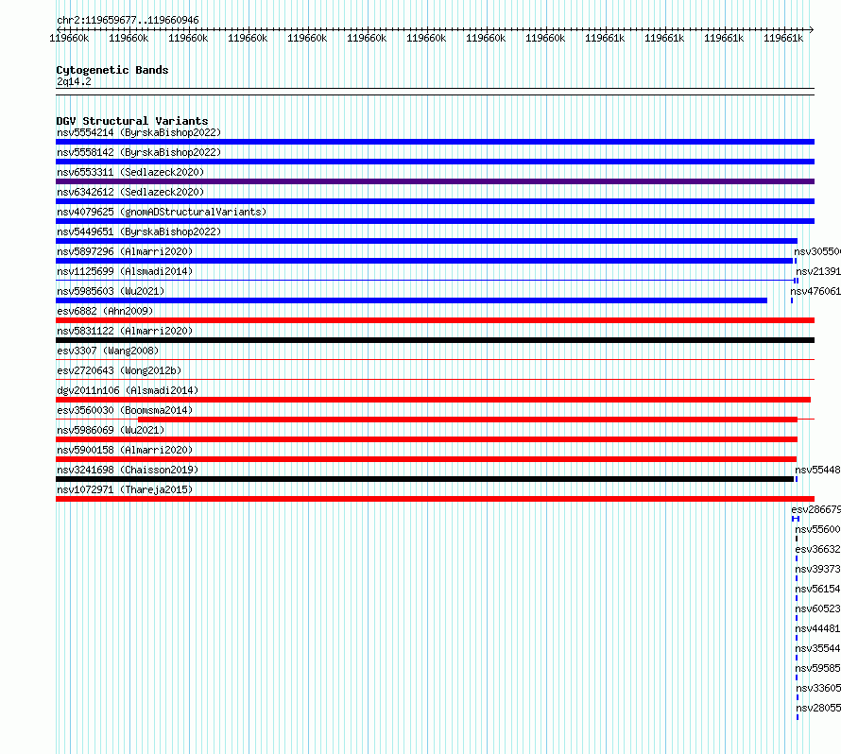Screen dimensions: 841x754
Task: Click the thin red esv3307 variant line
Action: (x=435, y=360)
